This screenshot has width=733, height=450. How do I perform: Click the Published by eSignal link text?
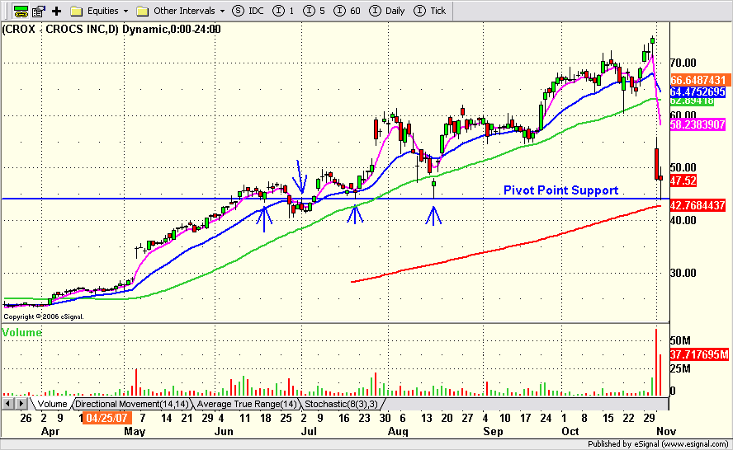click(657, 444)
